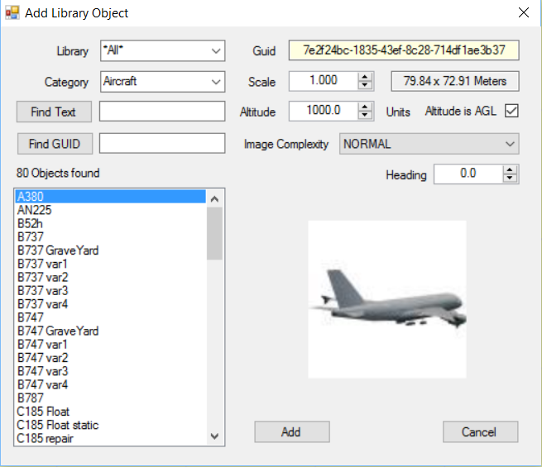Image resolution: width=542 pixels, height=467 pixels.
Task: Click the Find Text input field
Action: 162,112
